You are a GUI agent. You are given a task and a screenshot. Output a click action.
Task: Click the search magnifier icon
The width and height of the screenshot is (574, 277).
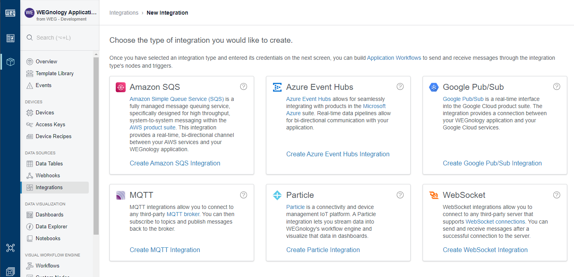click(x=29, y=38)
